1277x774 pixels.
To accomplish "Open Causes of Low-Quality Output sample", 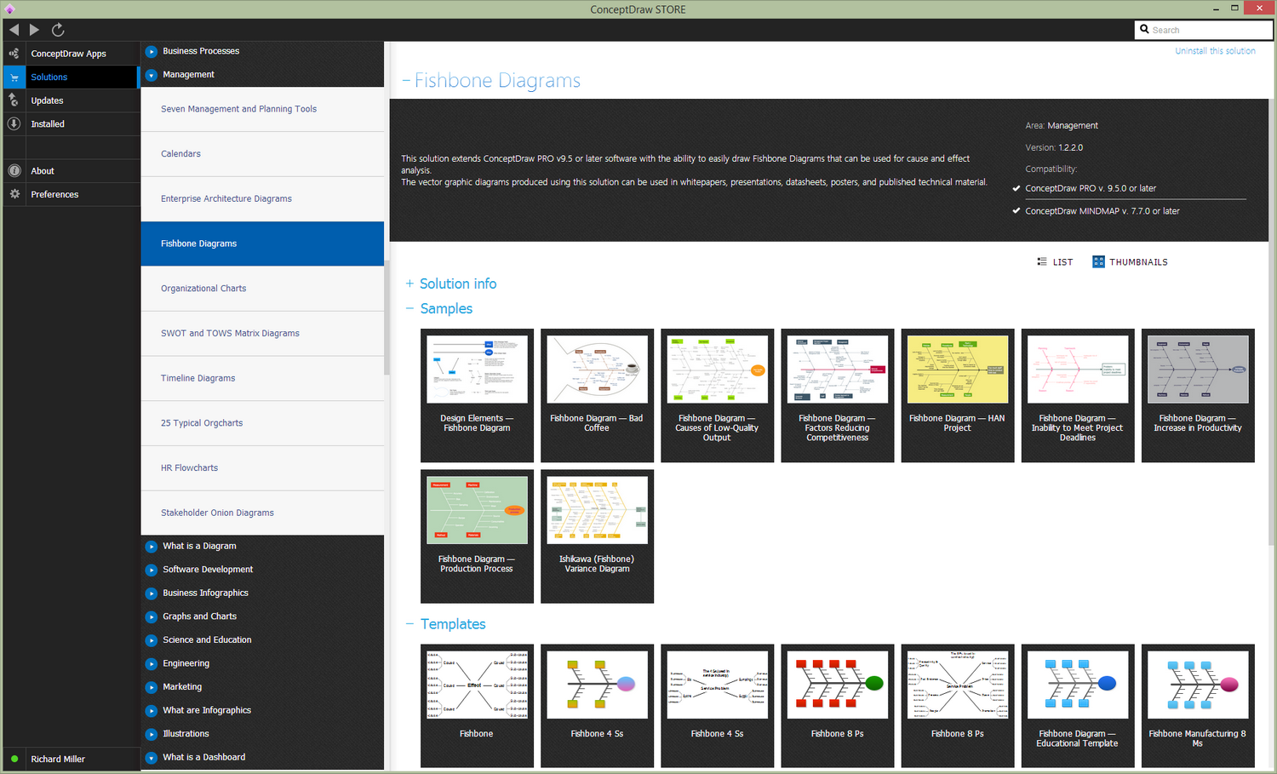I will point(717,396).
